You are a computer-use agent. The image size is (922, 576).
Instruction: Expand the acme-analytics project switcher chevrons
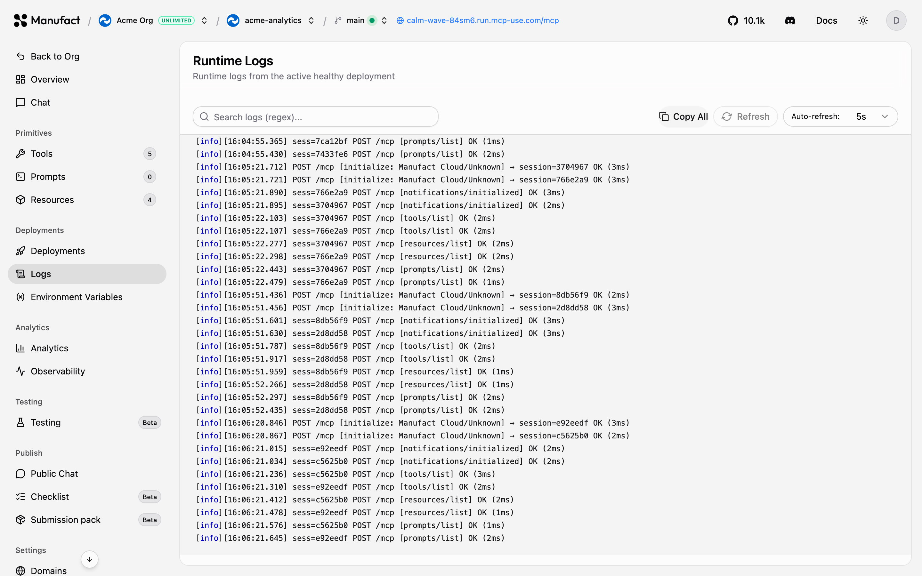(311, 20)
